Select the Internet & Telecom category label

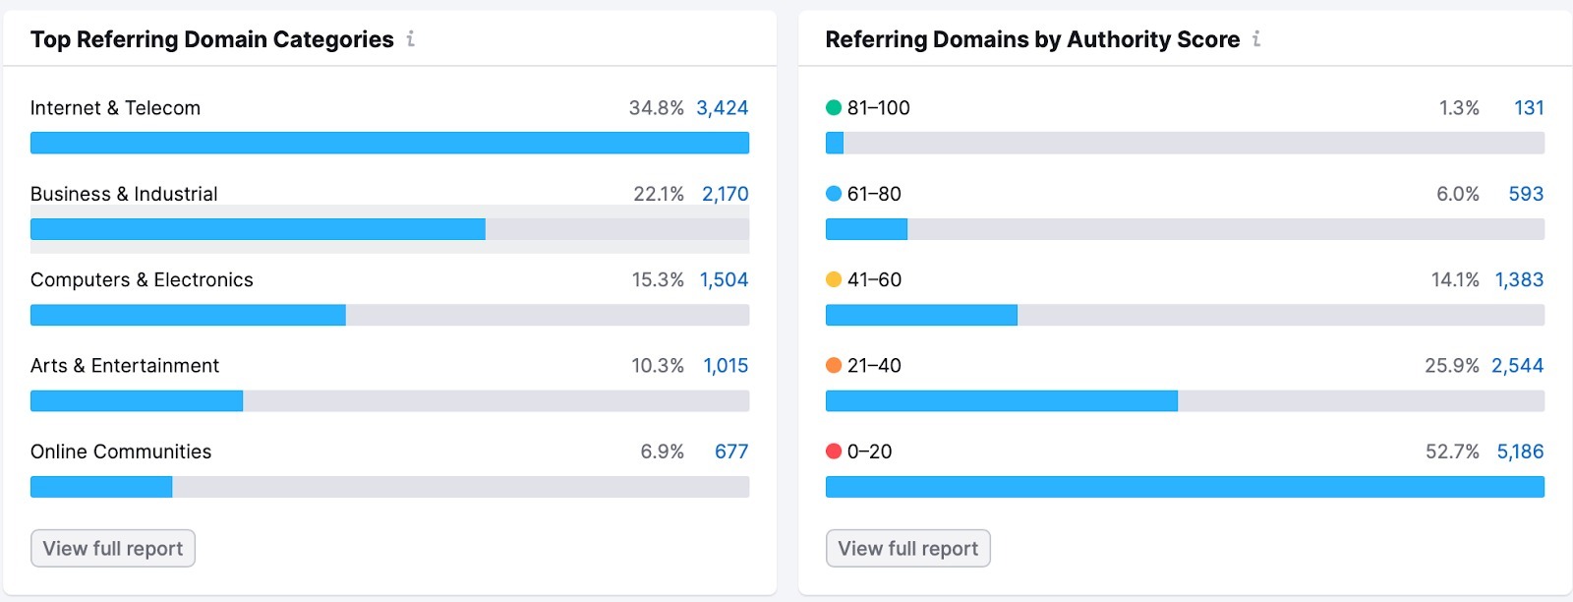[x=115, y=108]
